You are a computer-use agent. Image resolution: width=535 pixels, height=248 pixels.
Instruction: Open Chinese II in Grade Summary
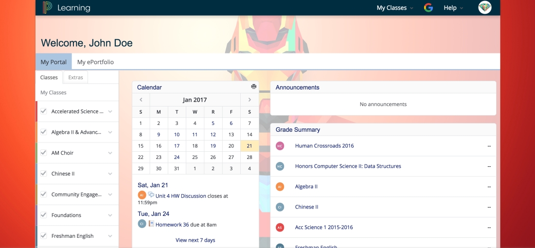click(307, 207)
